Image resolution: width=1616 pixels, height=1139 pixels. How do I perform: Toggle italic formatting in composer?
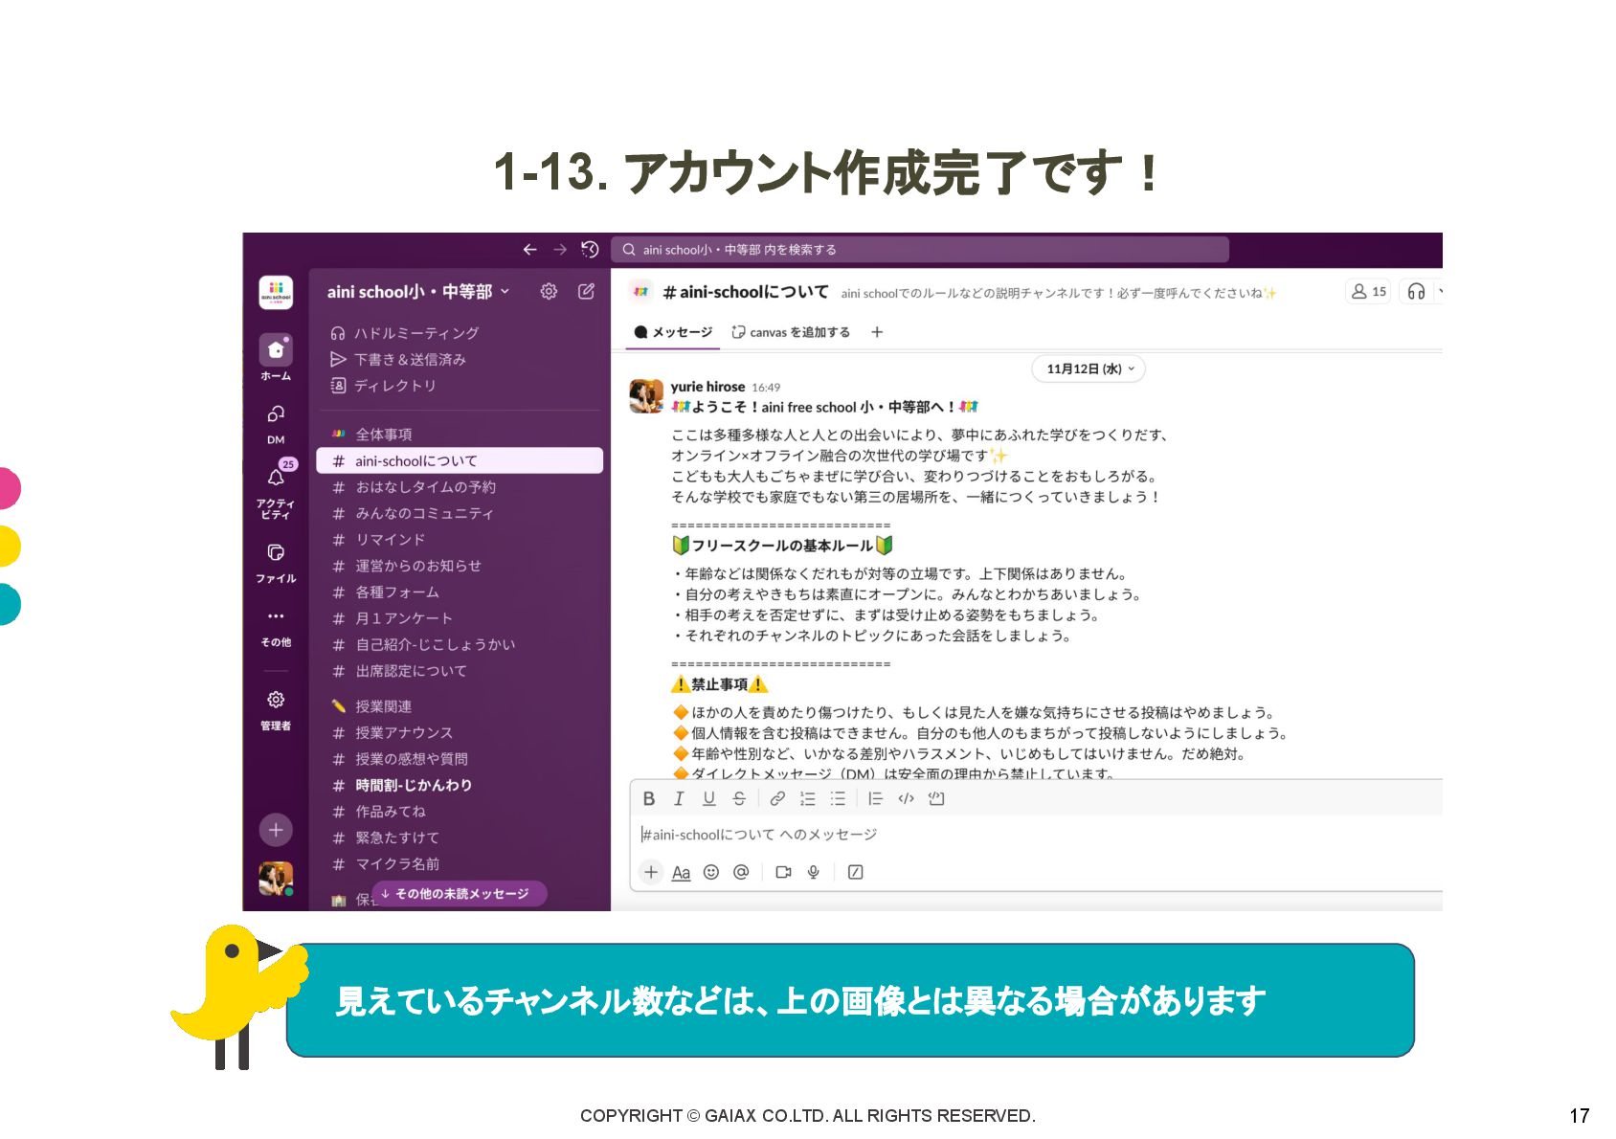679,799
